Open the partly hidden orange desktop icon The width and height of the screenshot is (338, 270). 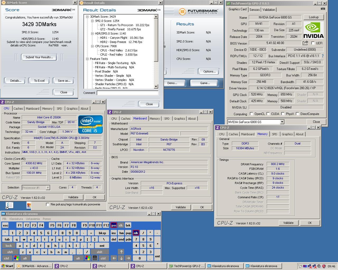[29, 205]
